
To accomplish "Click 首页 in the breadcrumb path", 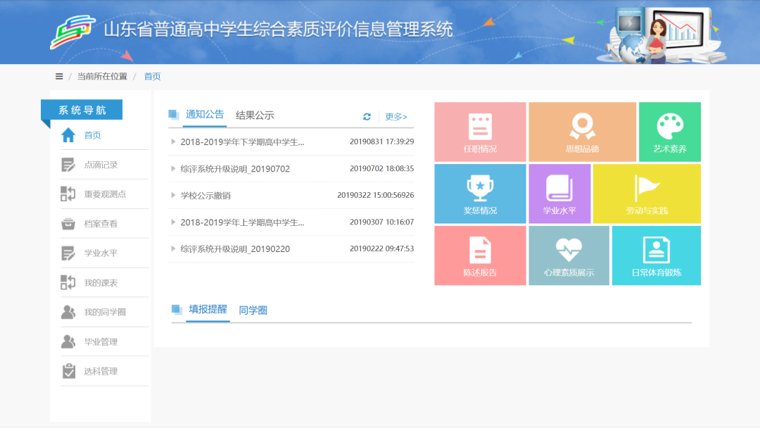I will [x=152, y=76].
